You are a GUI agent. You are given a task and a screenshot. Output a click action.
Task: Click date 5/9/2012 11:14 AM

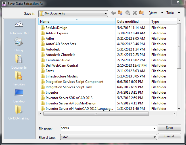tap(131, 28)
